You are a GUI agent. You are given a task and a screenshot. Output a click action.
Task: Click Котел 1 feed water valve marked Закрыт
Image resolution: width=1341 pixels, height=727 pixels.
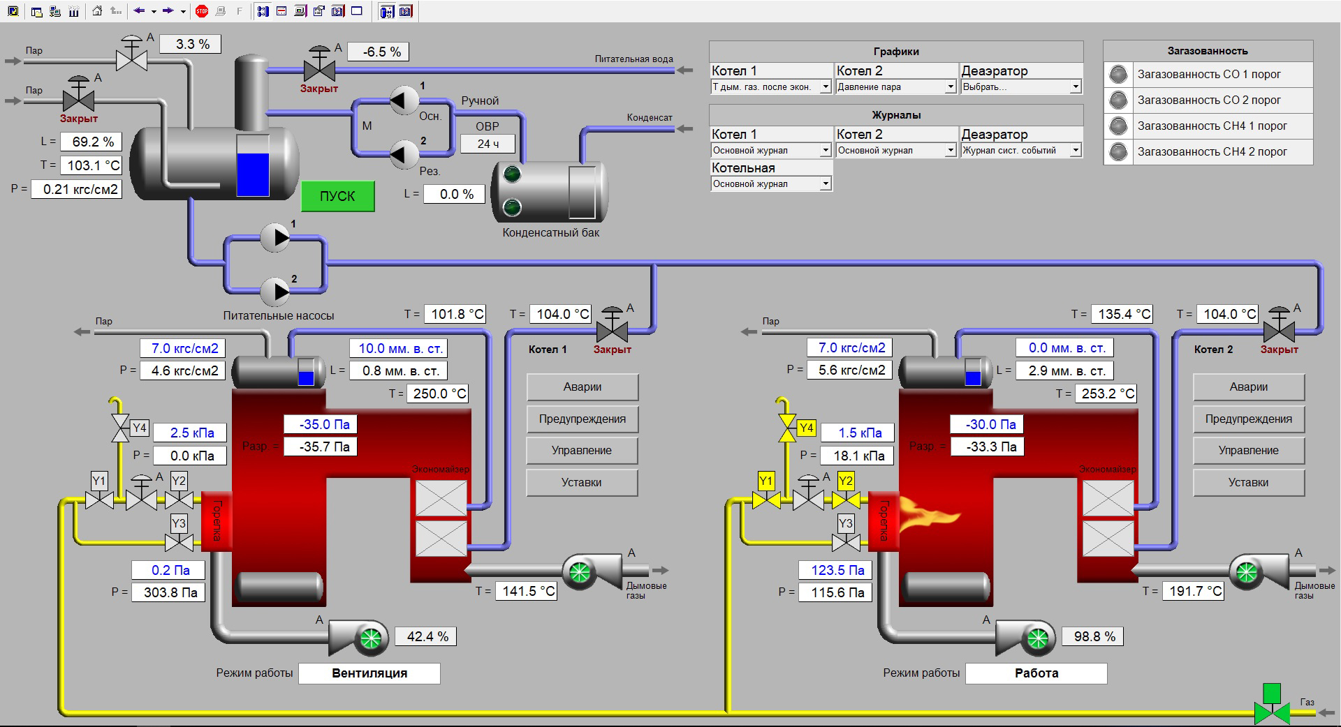(x=612, y=324)
